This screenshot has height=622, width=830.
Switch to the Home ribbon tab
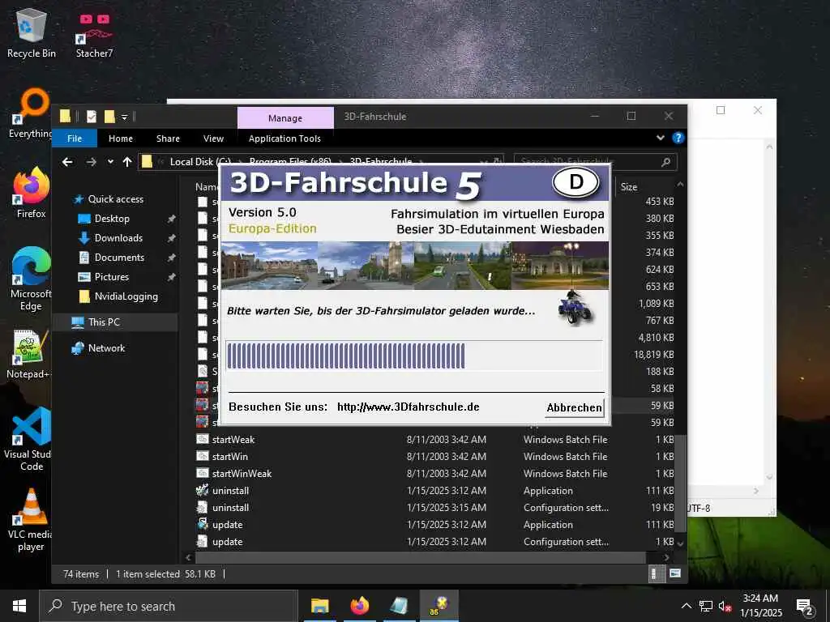pyautogui.click(x=121, y=138)
